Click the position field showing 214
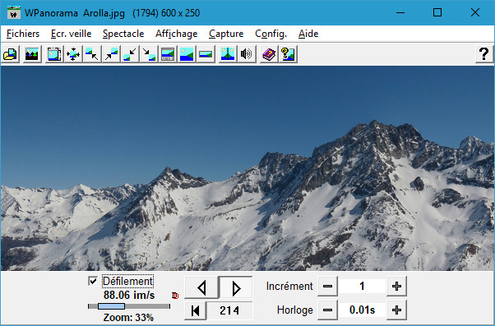Screen dimensions: 495x326 point(229,310)
